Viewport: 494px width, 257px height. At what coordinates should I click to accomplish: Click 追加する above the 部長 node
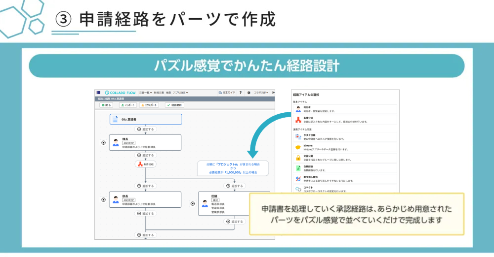pyautogui.click(x=146, y=186)
